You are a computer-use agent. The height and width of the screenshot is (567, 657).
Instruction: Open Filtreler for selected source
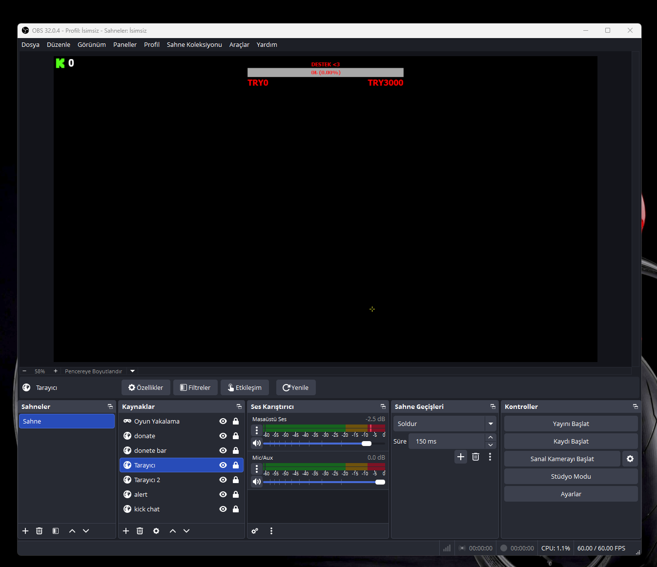pyautogui.click(x=195, y=387)
